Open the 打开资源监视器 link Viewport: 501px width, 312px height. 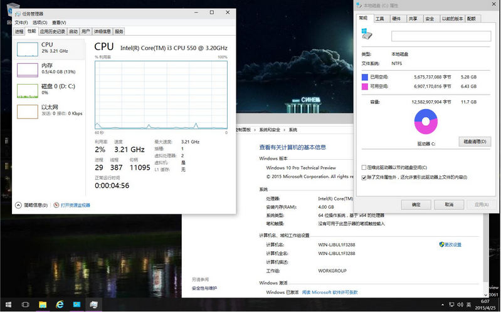[75, 205]
